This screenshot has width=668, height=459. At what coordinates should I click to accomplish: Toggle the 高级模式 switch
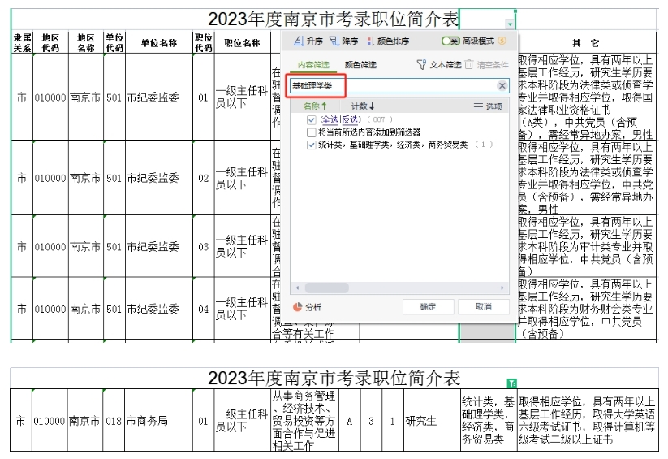tap(450, 41)
